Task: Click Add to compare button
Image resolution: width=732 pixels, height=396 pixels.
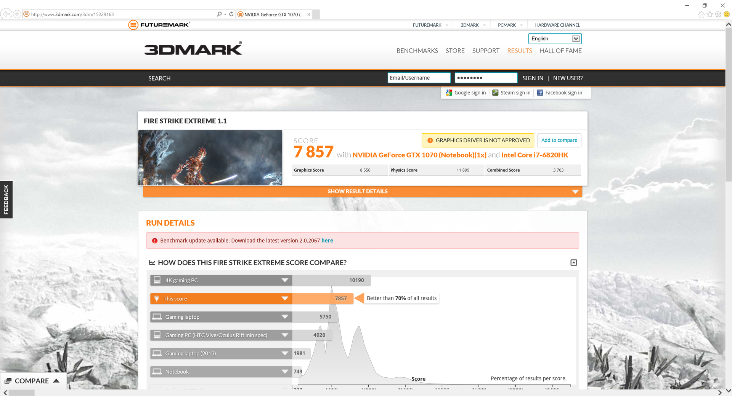Action: click(x=559, y=140)
